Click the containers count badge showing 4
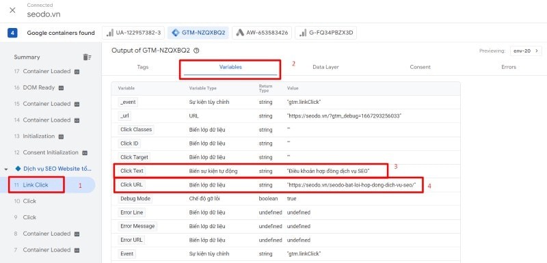The image size is (547, 263). tap(12, 33)
